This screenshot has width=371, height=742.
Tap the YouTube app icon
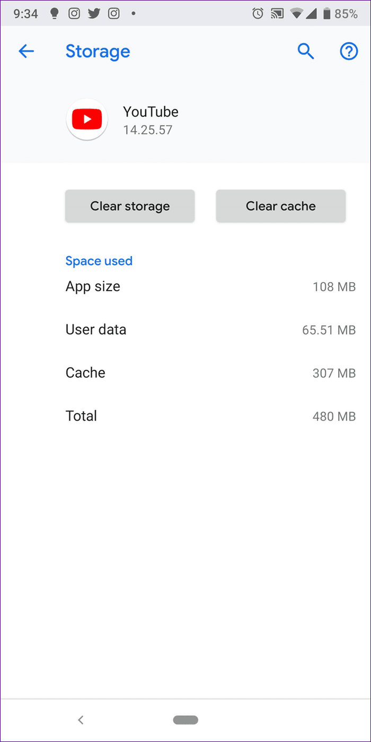point(87,119)
